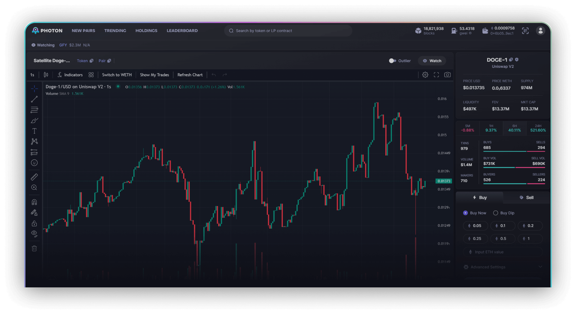This screenshot has width=576, height=314.
Task: Click the Input ETH value field
Action: pyautogui.click(x=503, y=252)
